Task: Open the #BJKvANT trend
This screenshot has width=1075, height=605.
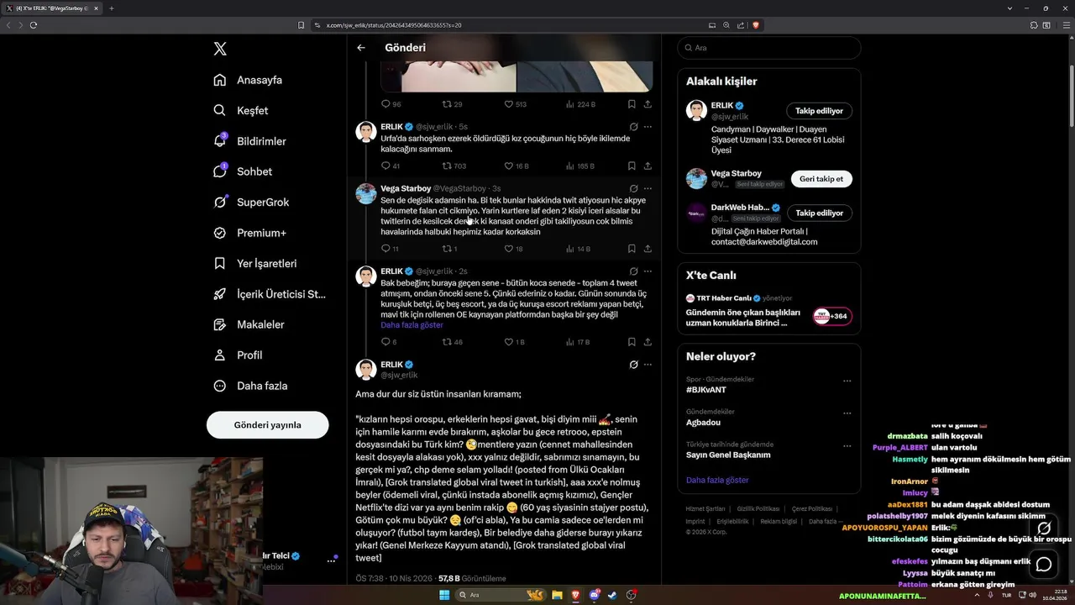Action: coord(706,390)
